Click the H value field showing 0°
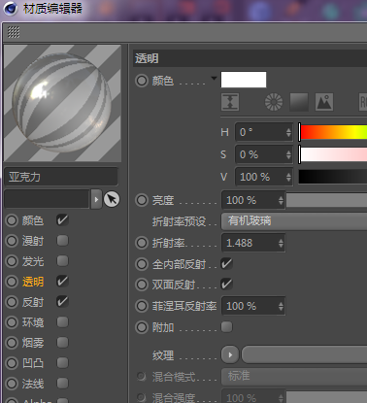 click(264, 132)
